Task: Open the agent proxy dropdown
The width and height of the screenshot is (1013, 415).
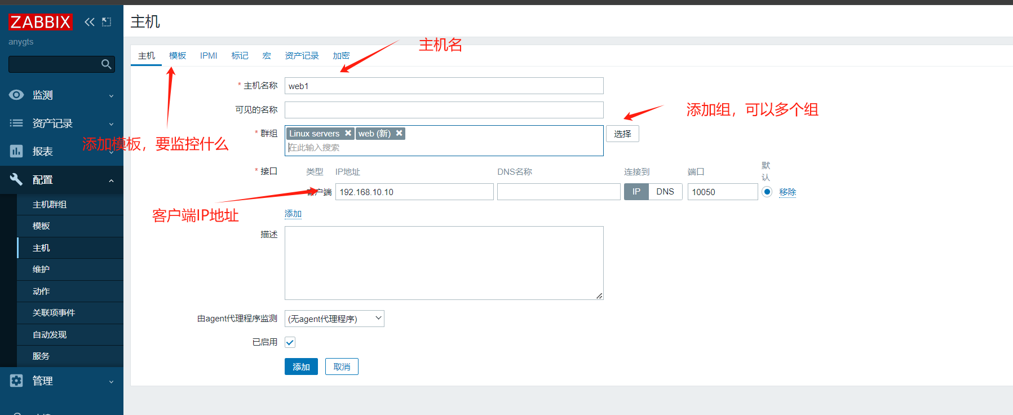Action: (334, 319)
